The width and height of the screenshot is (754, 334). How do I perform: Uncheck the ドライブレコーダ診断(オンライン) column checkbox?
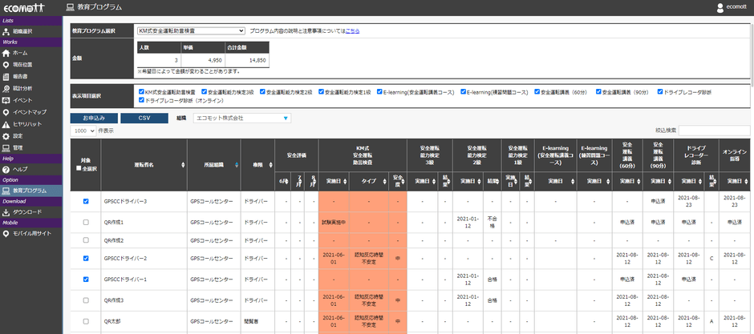(x=141, y=101)
